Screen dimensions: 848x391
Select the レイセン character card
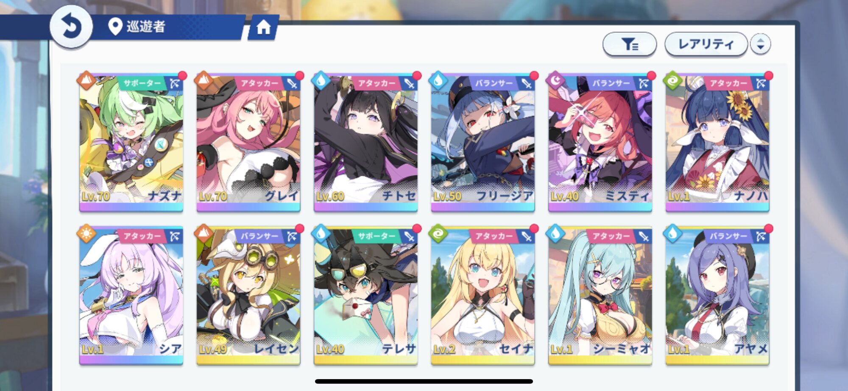point(248,295)
